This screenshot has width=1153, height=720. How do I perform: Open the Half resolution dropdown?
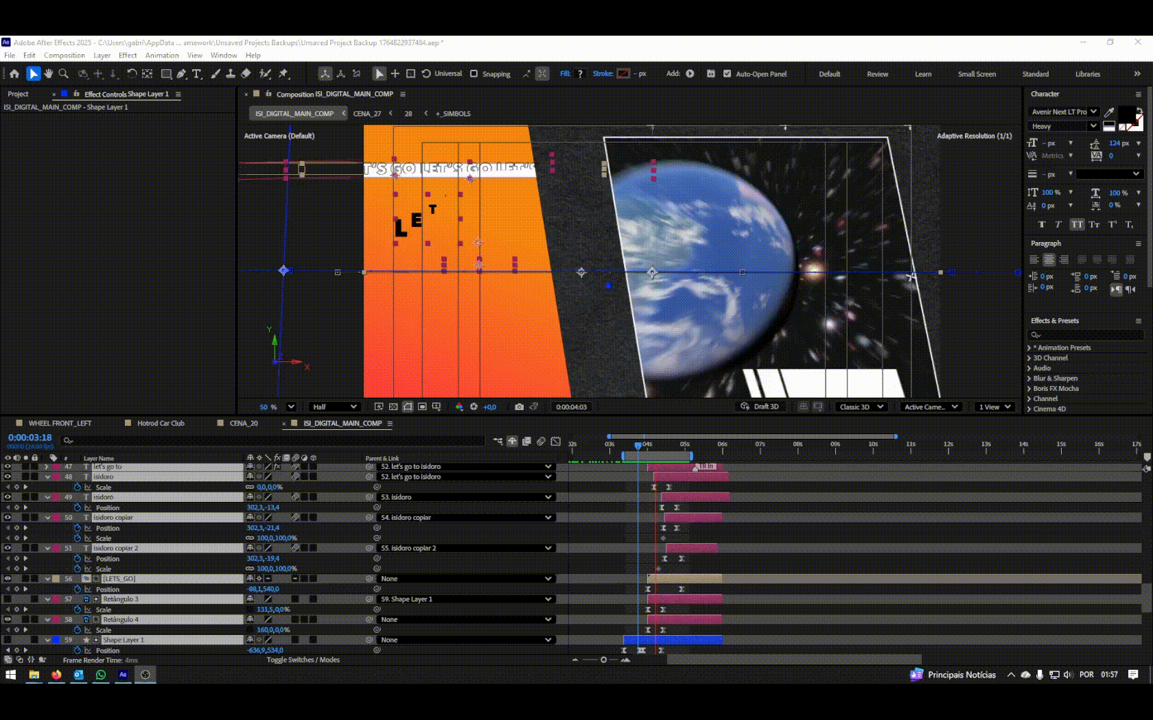(x=335, y=407)
